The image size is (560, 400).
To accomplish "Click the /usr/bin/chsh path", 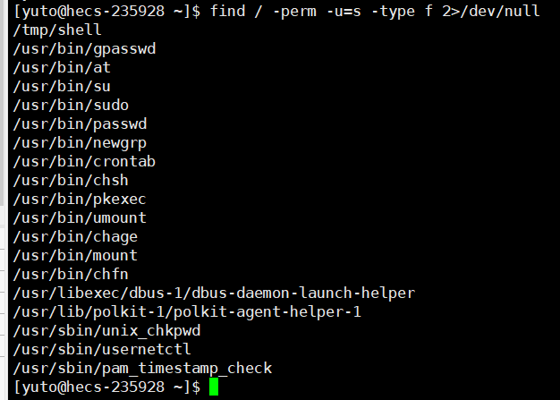I will point(71,181).
